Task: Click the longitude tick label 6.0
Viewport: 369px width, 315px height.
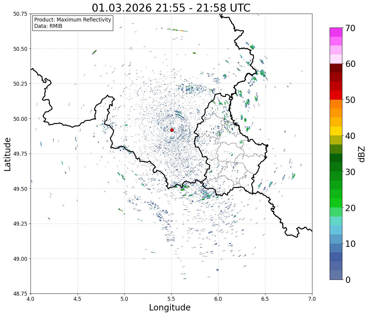Action: pos(218,299)
